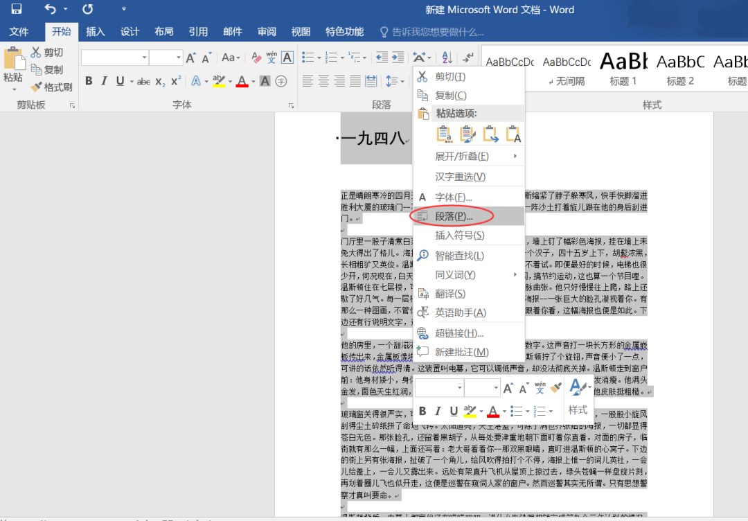748x521 pixels.
Task: Select 超链接(H)... in the context menu
Action: pyautogui.click(x=468, y=333)
